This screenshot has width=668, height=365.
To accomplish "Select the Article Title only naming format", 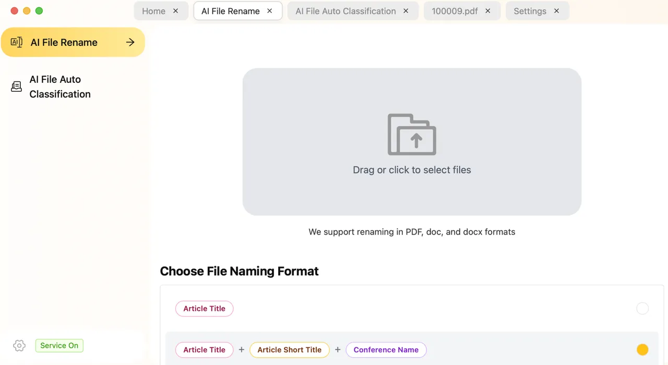I will pos(642,308).
